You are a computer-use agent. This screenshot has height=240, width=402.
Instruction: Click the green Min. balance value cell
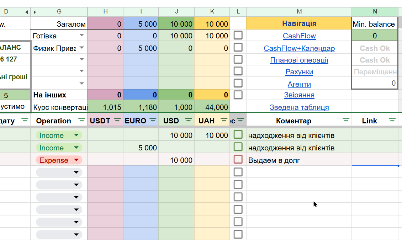(375, 36)
